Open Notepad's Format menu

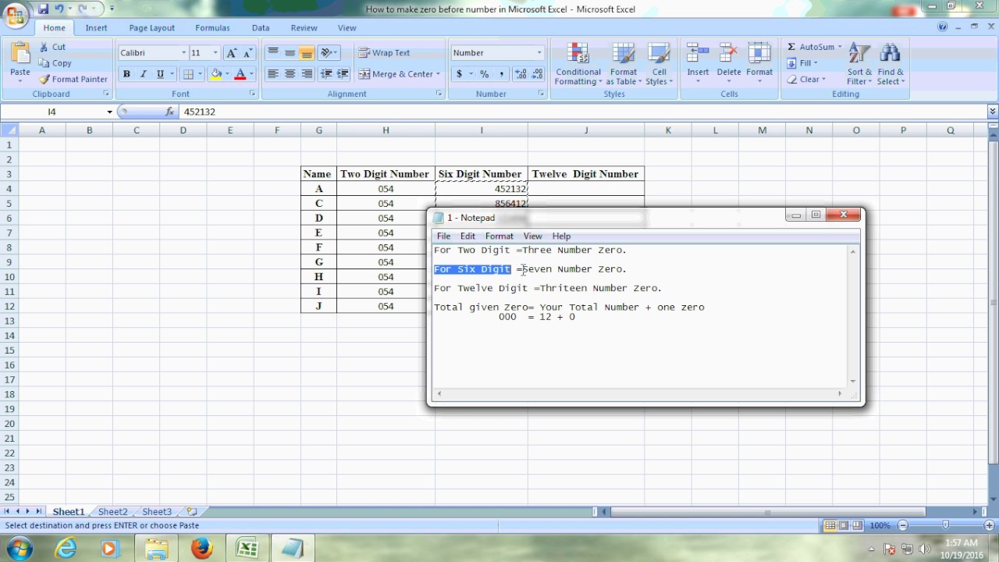[499, 236]
